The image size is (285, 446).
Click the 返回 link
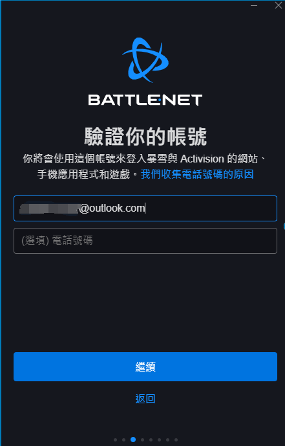pos(145,399)
